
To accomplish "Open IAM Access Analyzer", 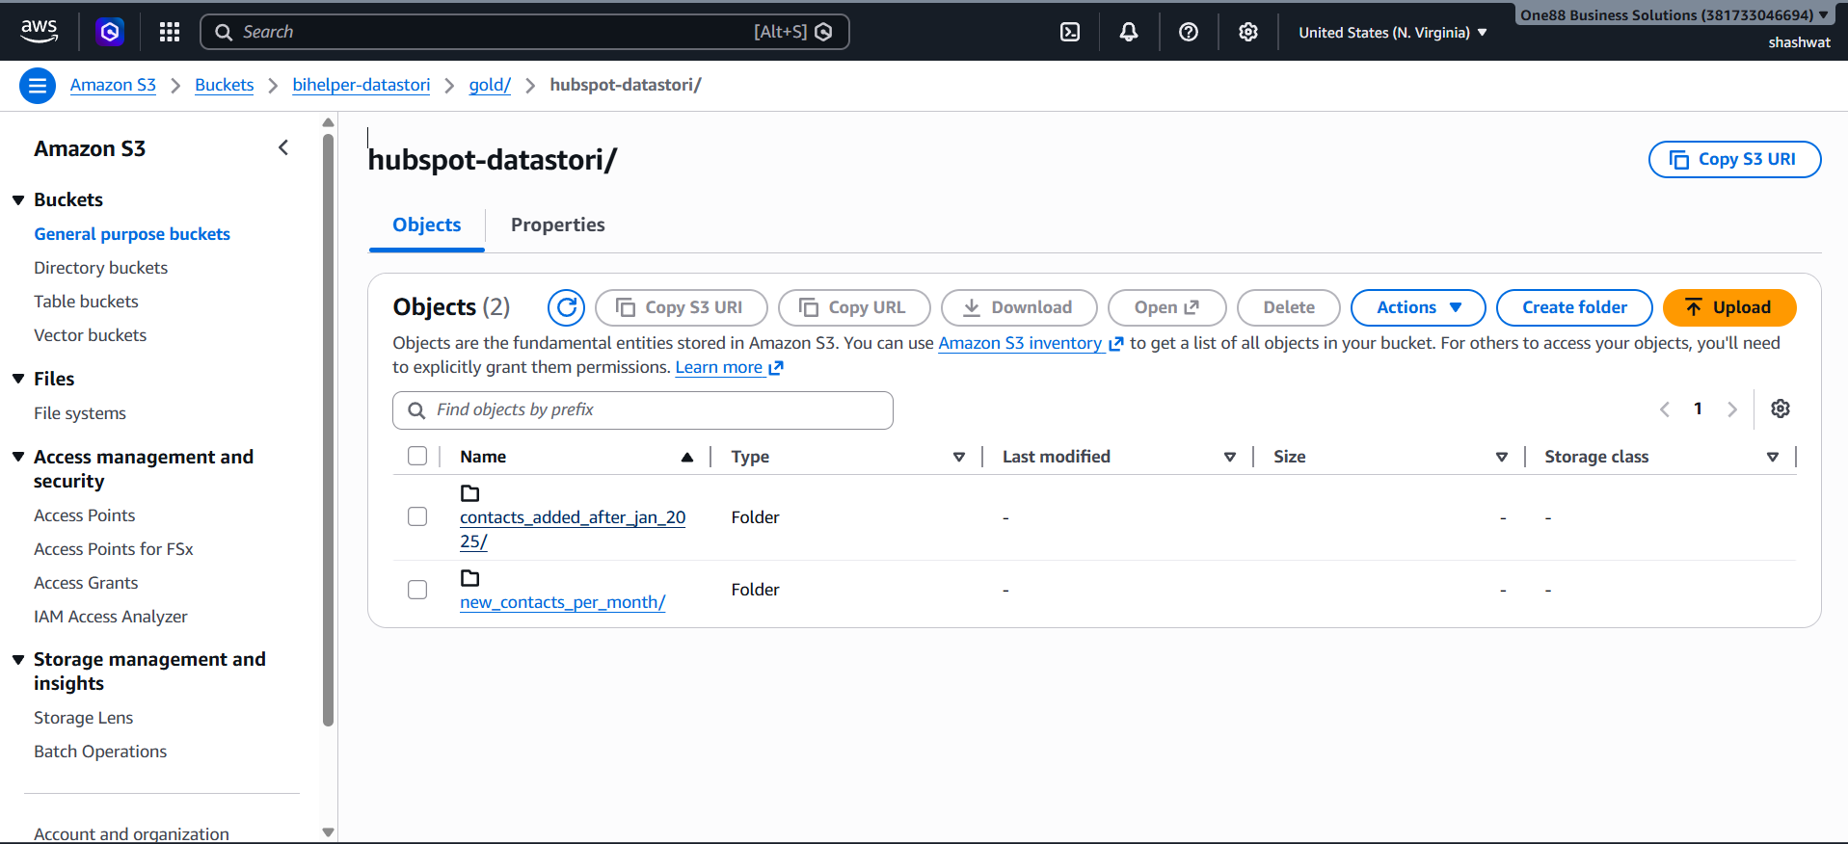I will (111, 617).
